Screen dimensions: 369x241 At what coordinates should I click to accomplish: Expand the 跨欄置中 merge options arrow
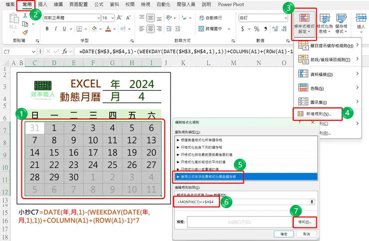tap(229, 29)
